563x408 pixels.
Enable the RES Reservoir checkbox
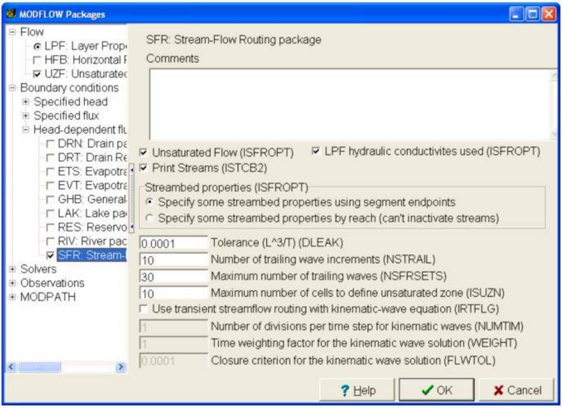pos(50,227)
